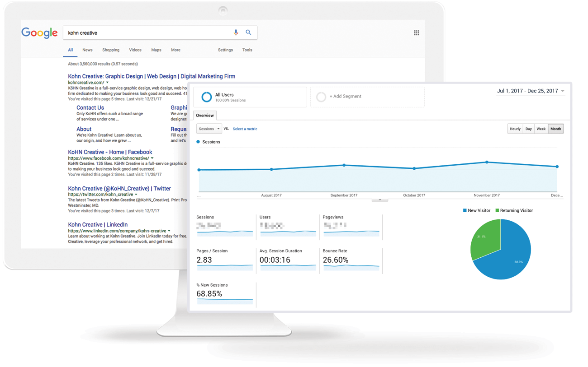
Task: Open Google search Settings
Action: click(225, 50)
